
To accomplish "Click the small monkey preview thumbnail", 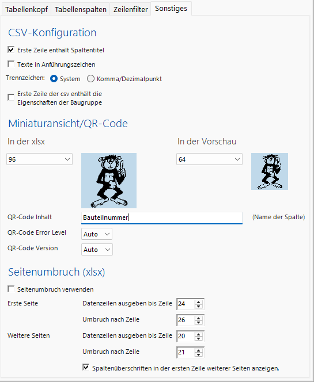I will 270,171.
